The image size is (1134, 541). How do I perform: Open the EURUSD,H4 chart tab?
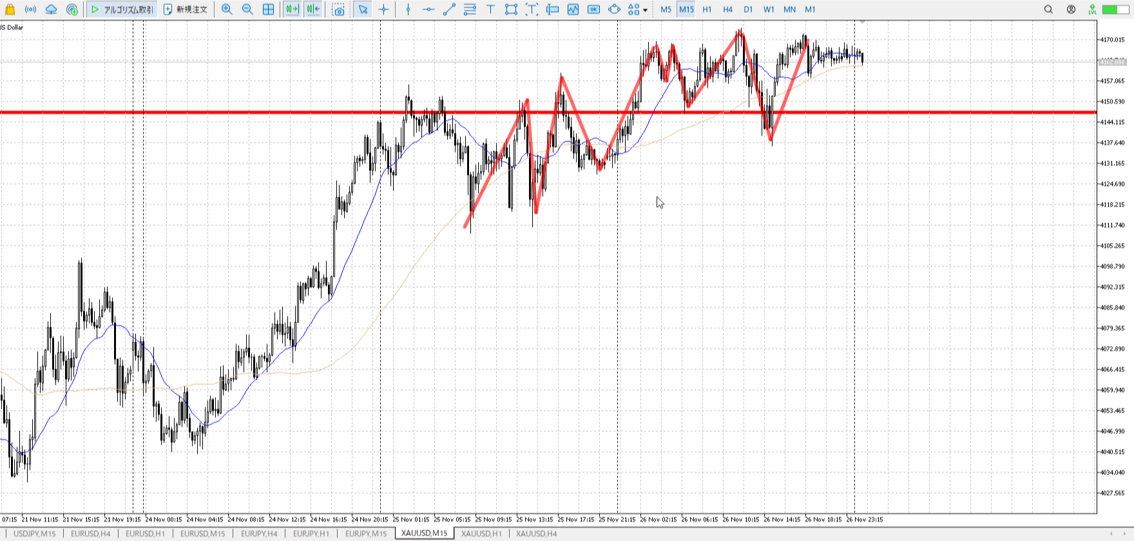point(90,533)
